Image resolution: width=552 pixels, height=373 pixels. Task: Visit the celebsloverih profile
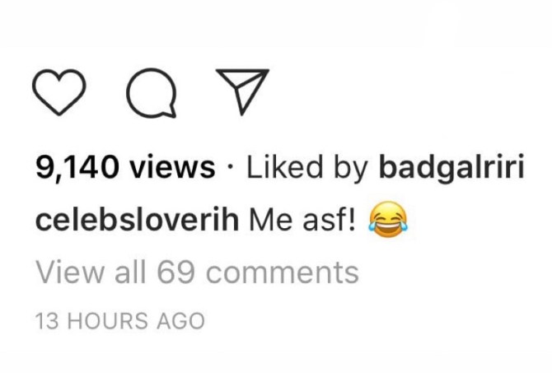coord(138,221)
